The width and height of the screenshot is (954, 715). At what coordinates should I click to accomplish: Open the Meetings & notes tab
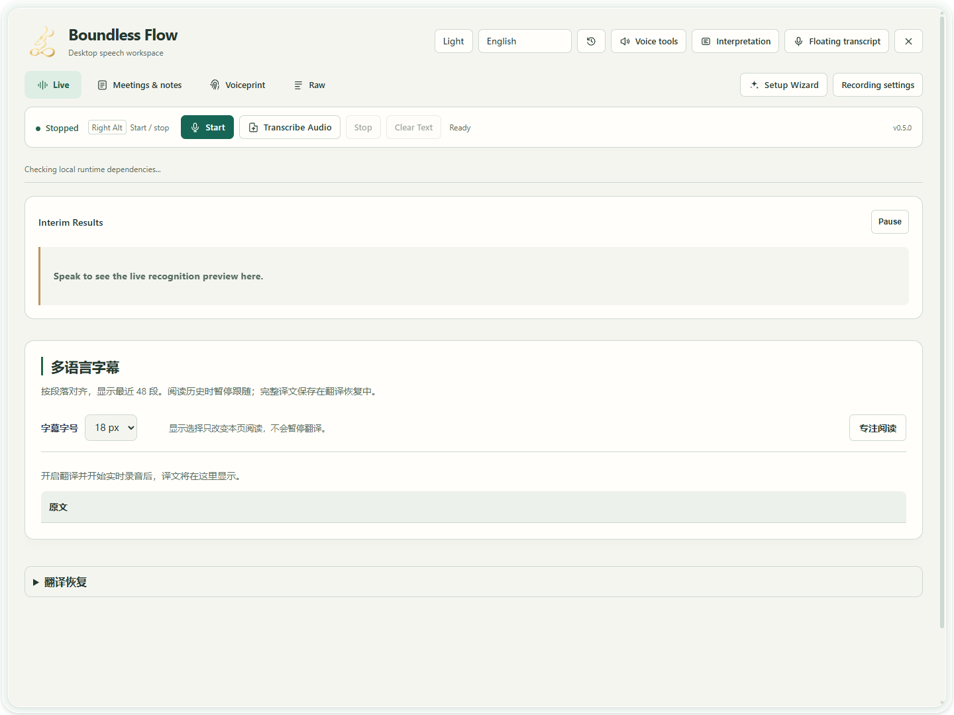click(140, 85)
